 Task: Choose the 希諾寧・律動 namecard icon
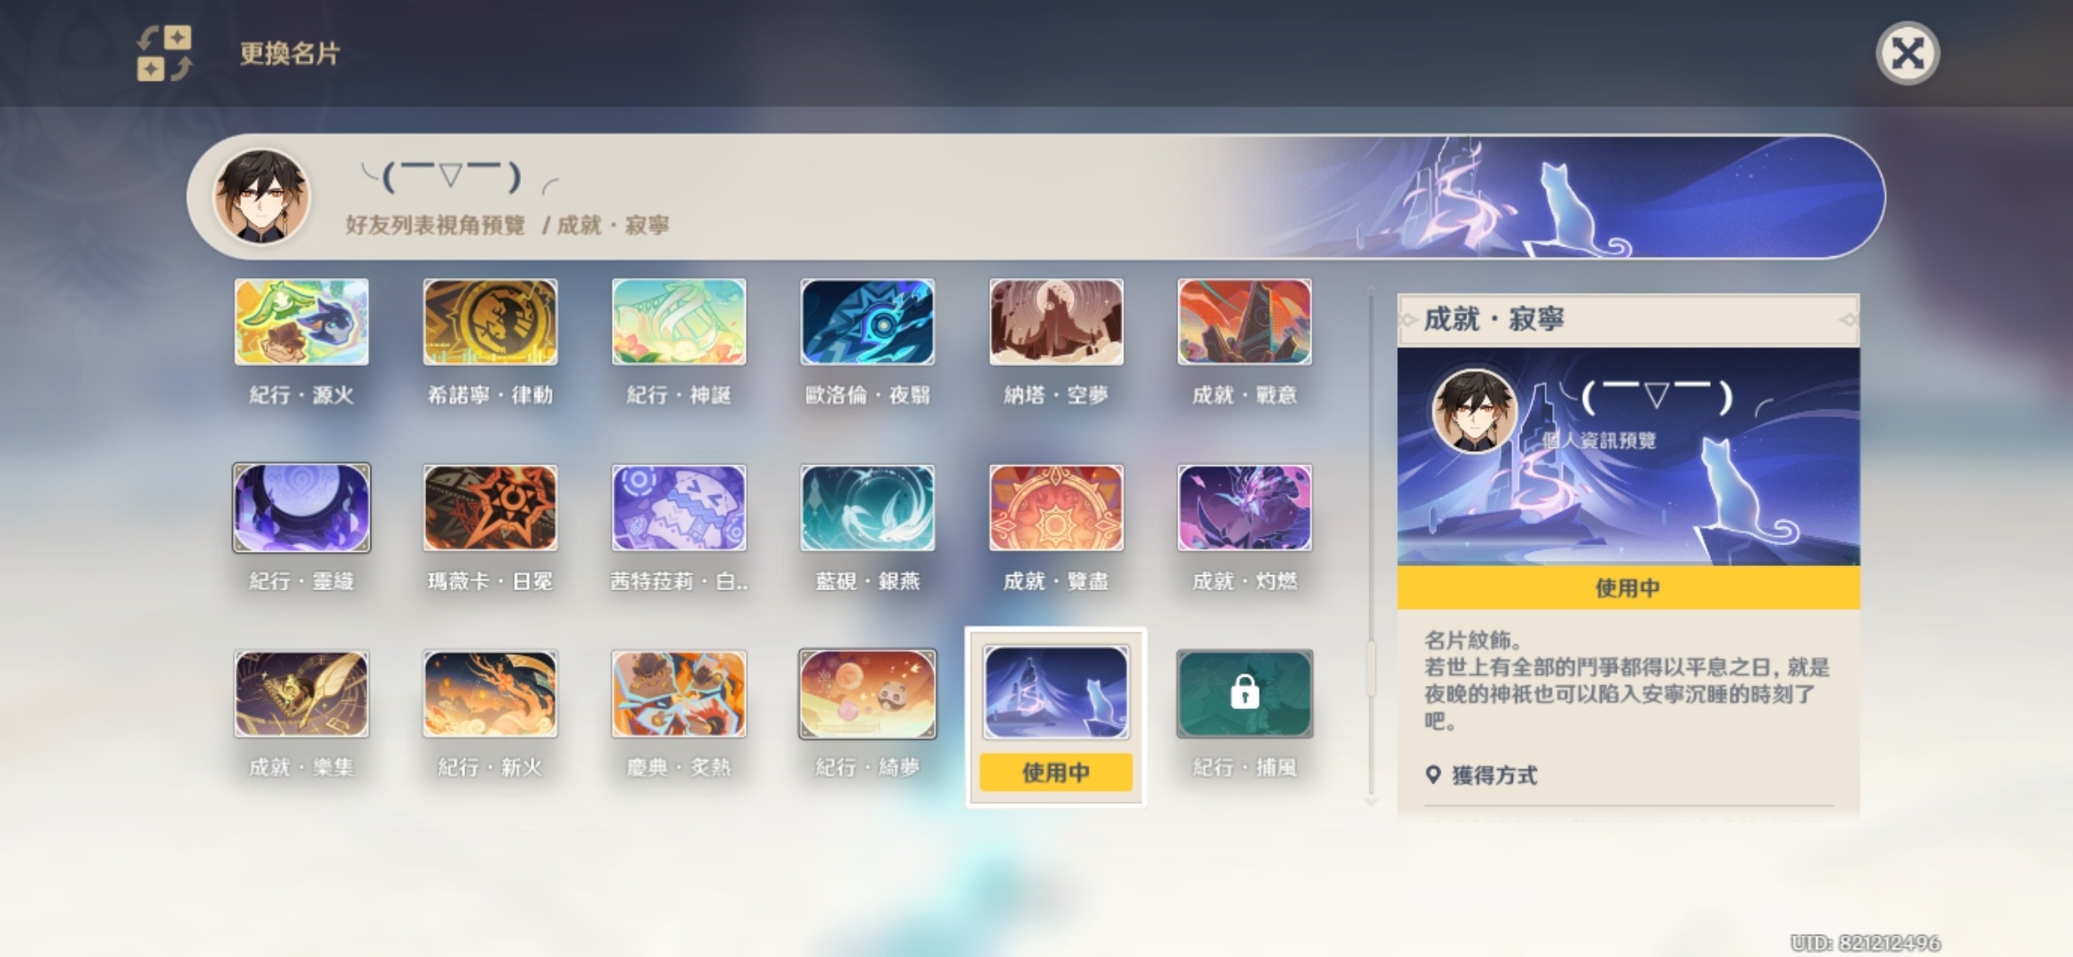(x=490, y=322)
